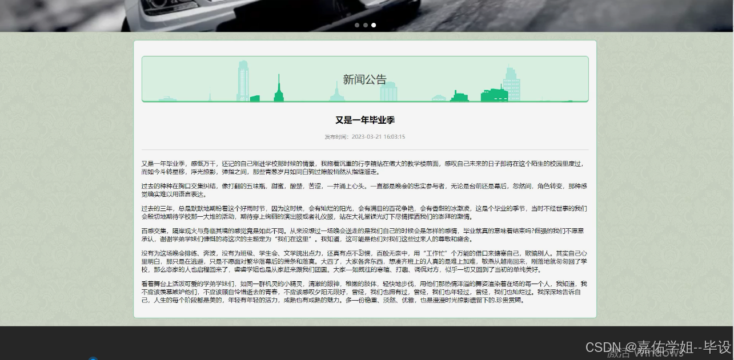Screen dimensions: 734x360
Task: Select the first carousel indicator dot
Action: pos(357,25)
